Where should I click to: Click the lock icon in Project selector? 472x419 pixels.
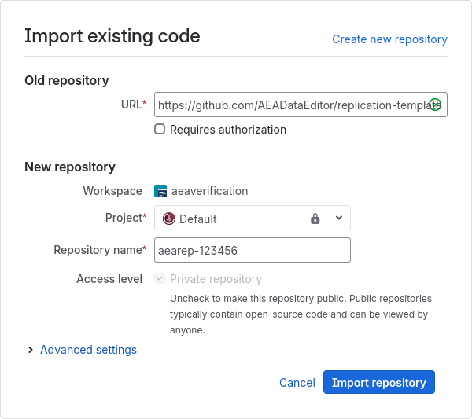(x=315, y=219)
